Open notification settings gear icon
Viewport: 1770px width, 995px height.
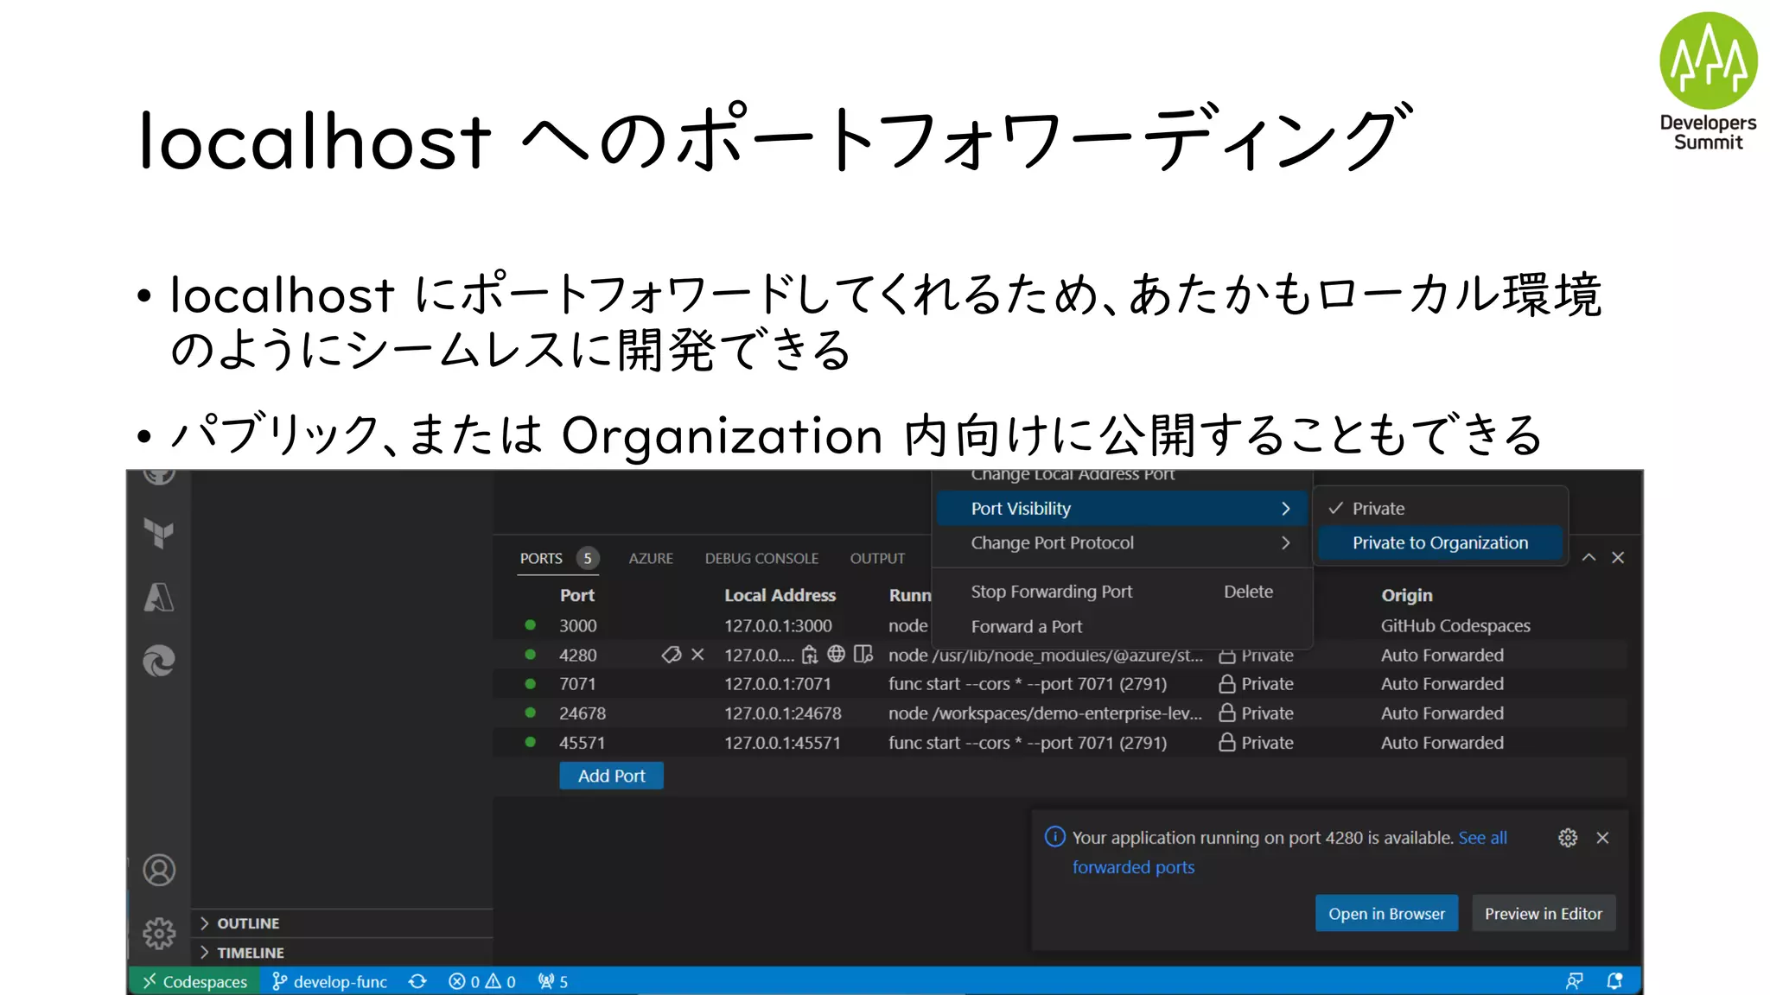click(x=1568, y=838)
